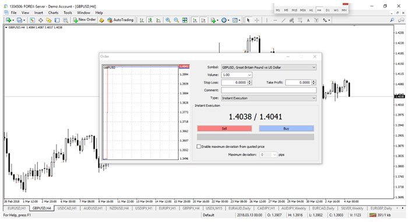Image resolution: width=408 pixels, height=222 pixels.
Task: Click the red Sell button
Action: [224, 128]
